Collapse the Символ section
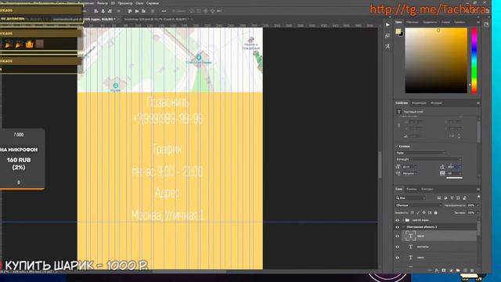 pyautogui.click(x=397, y=146)
